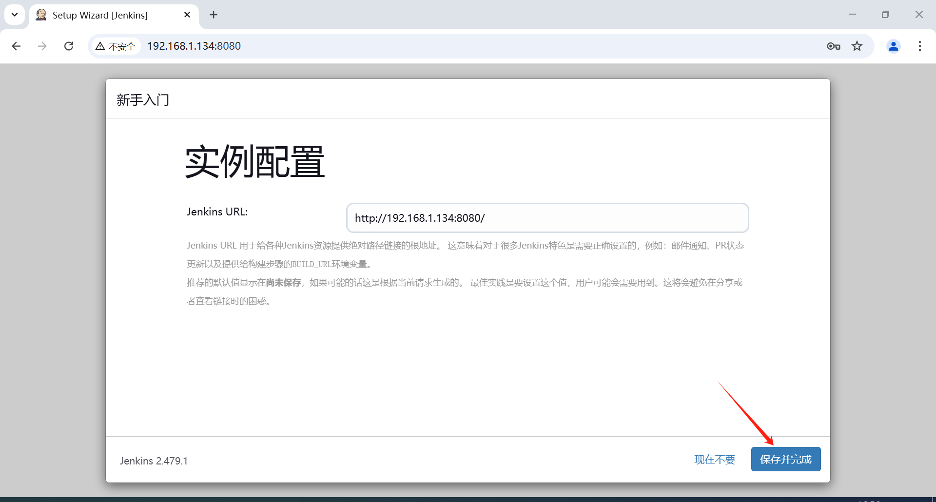
Task: Click the browser forward arrow
Action: pos(42,46)
